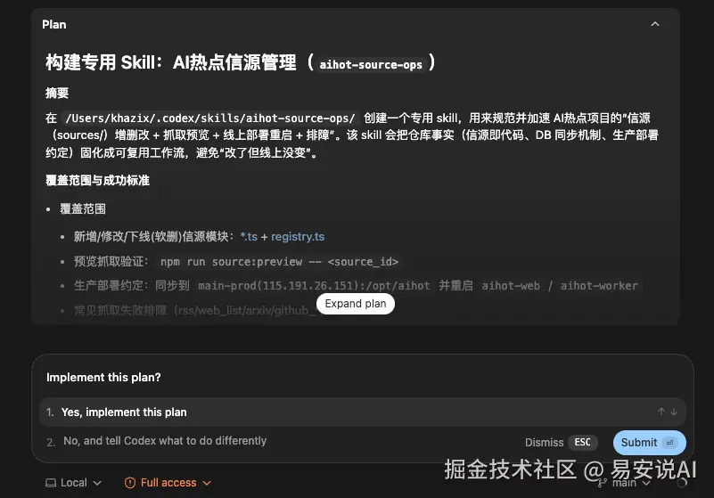
Task: Open the main branch selector
Action: pos(625,483)
